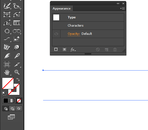This screenshot has height=130, width=148.
Task: Toggle visibility eye for Opacity row
Action: 56,34
